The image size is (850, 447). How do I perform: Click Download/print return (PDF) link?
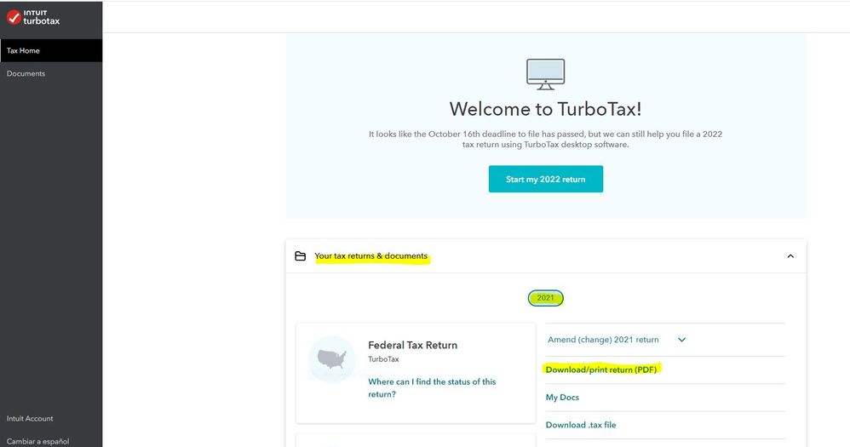pyautogui.click(x=600, y=370)
